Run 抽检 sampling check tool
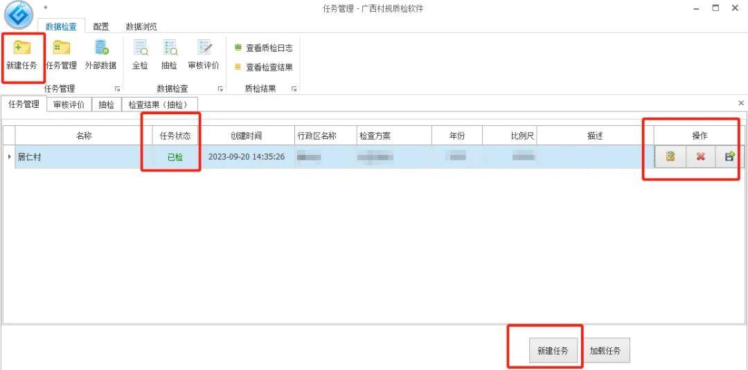Image resolution: width=748 pixels, height=370 pixels. [170, 56]
